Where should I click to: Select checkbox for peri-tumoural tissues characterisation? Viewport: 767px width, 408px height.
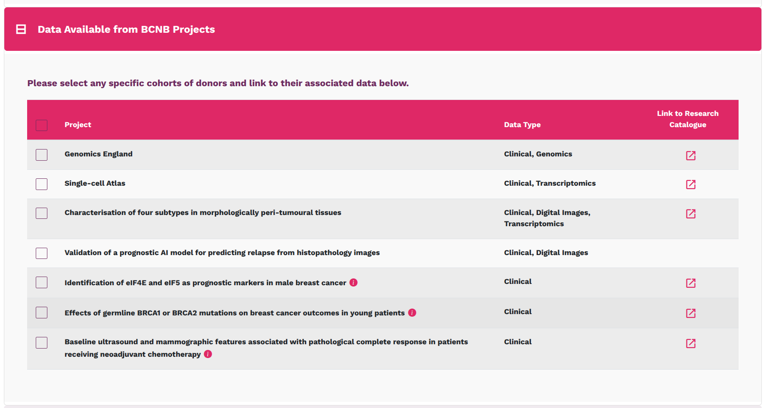pyautogui.click(x=41, y=213)
